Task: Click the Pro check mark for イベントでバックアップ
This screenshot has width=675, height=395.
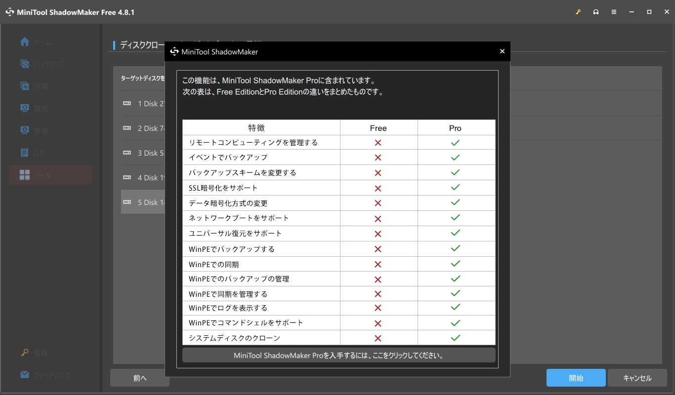Action: (x=456, y=158)
